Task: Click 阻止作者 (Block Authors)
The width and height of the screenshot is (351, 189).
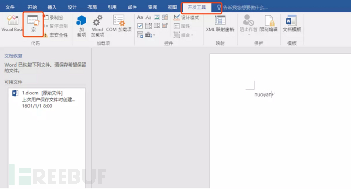Action: 248,24
